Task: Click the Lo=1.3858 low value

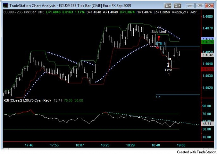Action: coord(162,12)
